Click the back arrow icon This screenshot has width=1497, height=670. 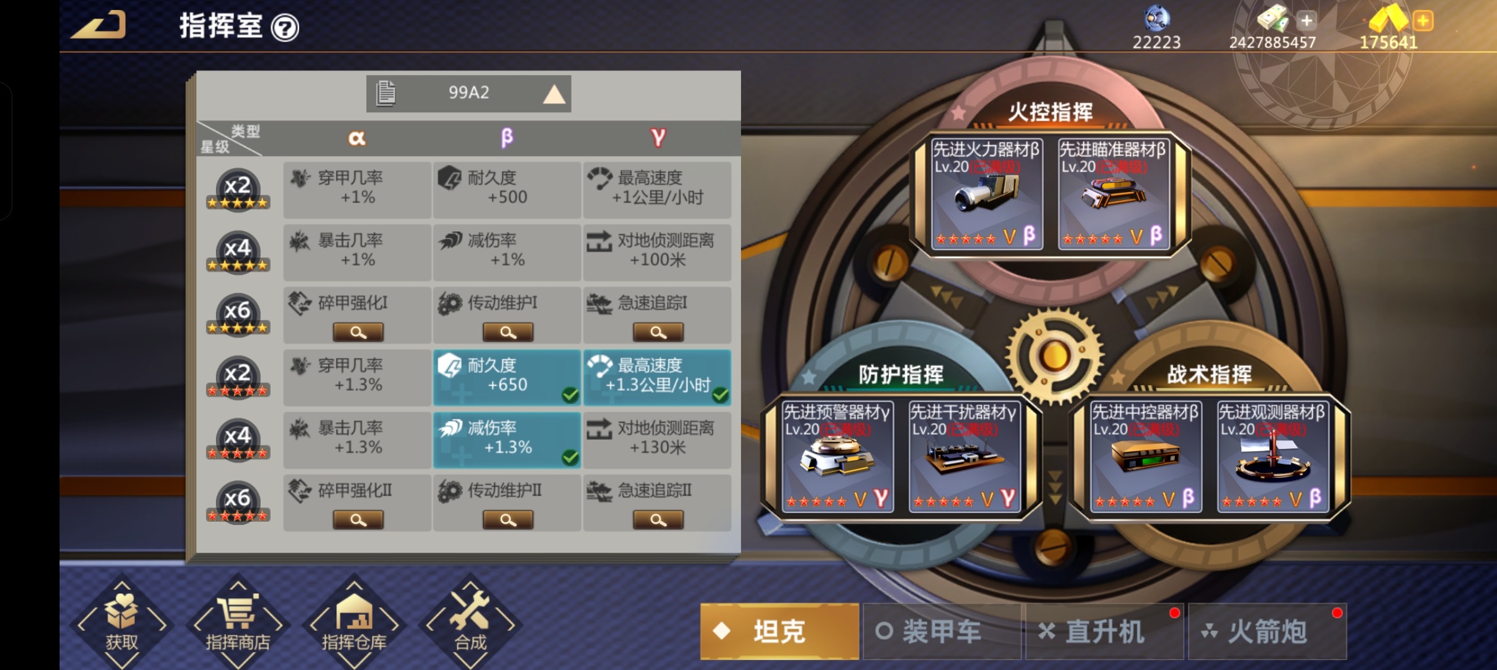(x=99, y=25)
